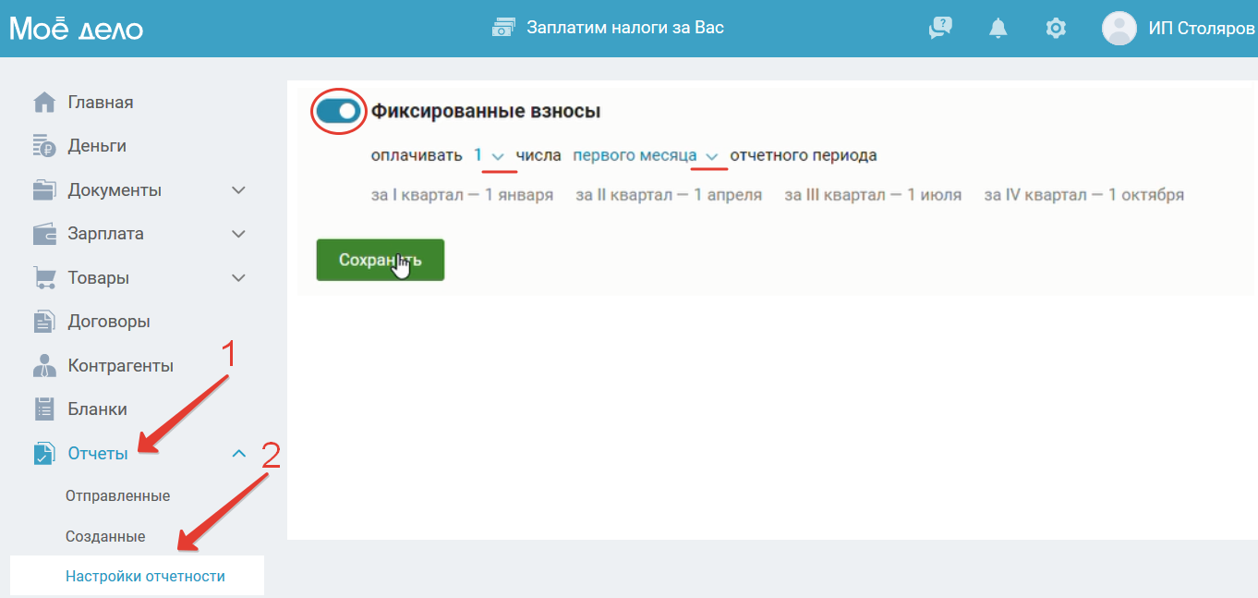Click the payment card icon beside Заплатим налоги
The image size is (1258, 598).
pos(503,28)
